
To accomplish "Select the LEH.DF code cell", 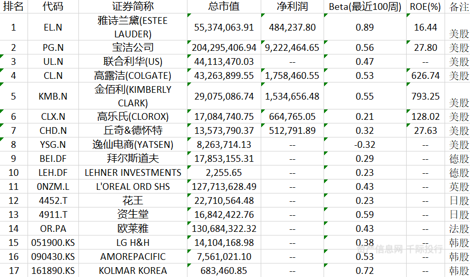I will [53, 173].
